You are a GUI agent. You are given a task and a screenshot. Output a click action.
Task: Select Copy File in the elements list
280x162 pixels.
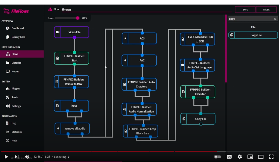[x=253, y=35]
